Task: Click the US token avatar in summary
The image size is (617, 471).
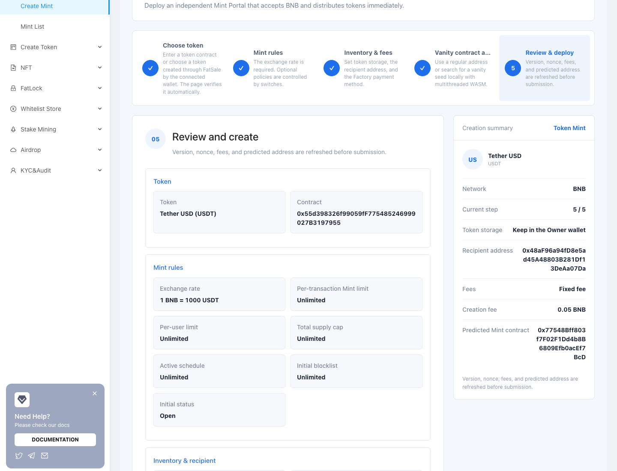Action: 473,159
